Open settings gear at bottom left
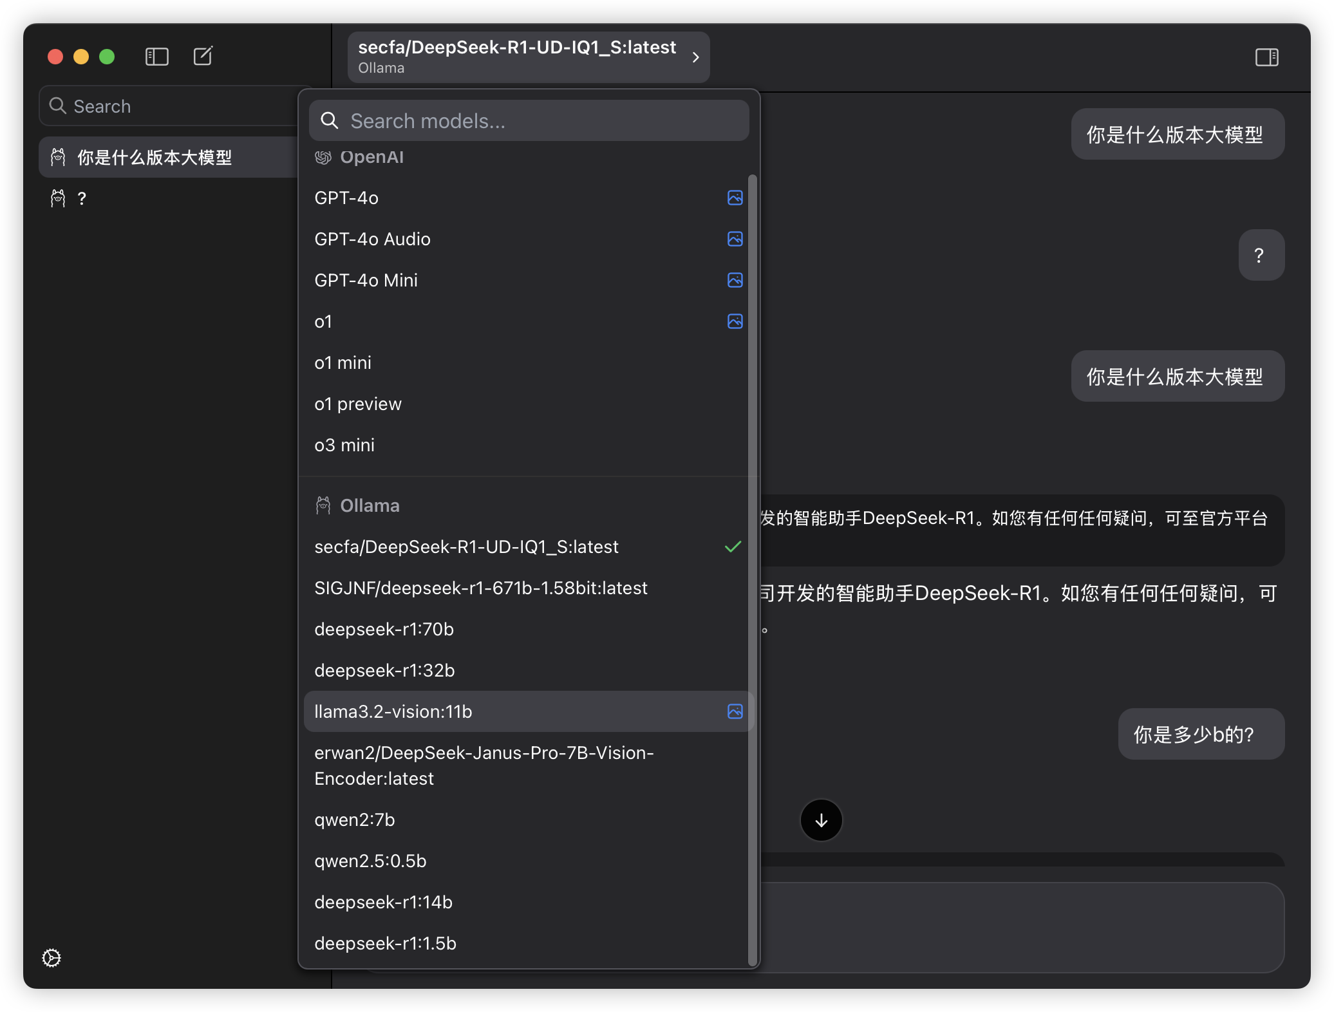This screenshot has width=1334, height=1012. click(52, 958)
